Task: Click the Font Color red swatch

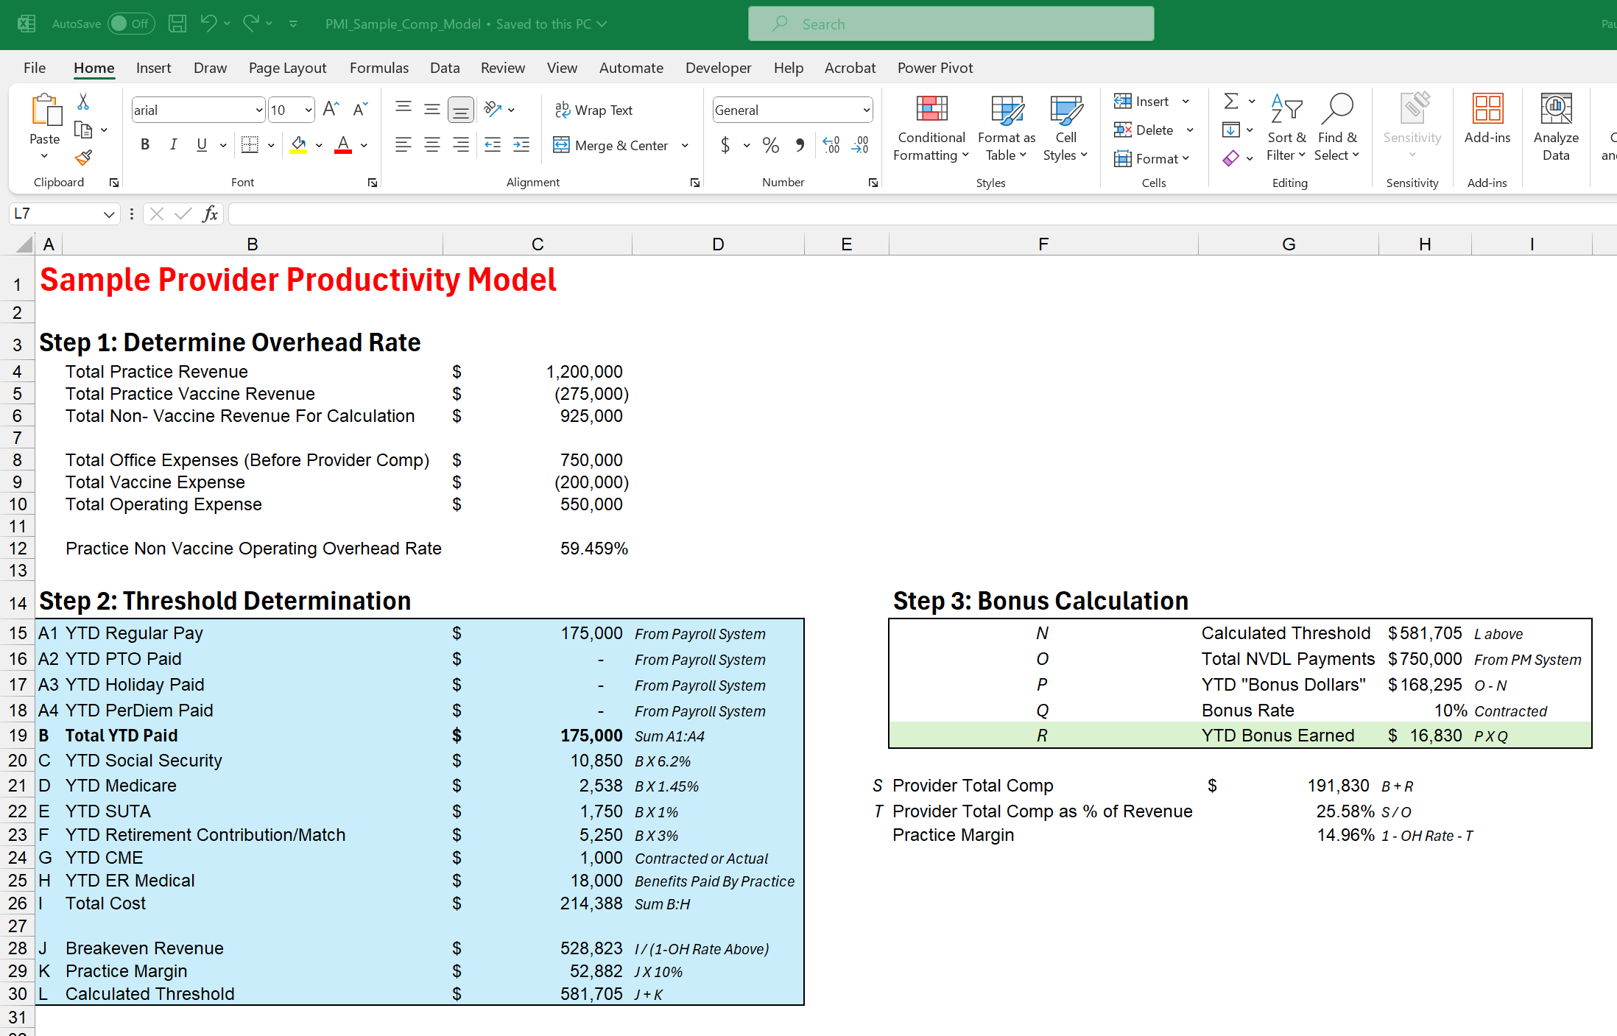Action: point(343,145)
